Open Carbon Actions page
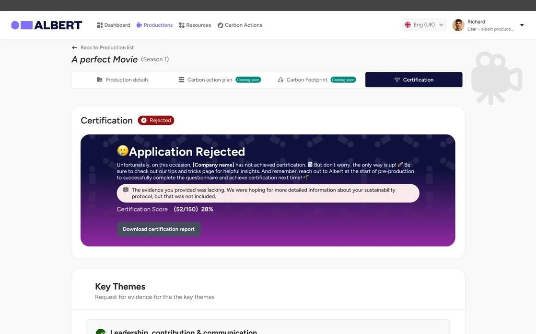The image size is (536, 334). (240, 25)
